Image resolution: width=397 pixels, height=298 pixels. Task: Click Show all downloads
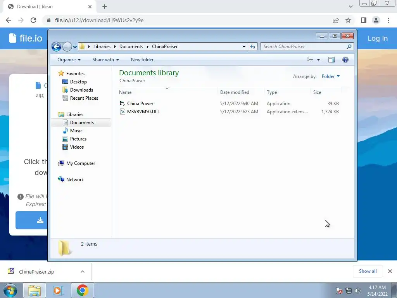[x=368, y=271]
